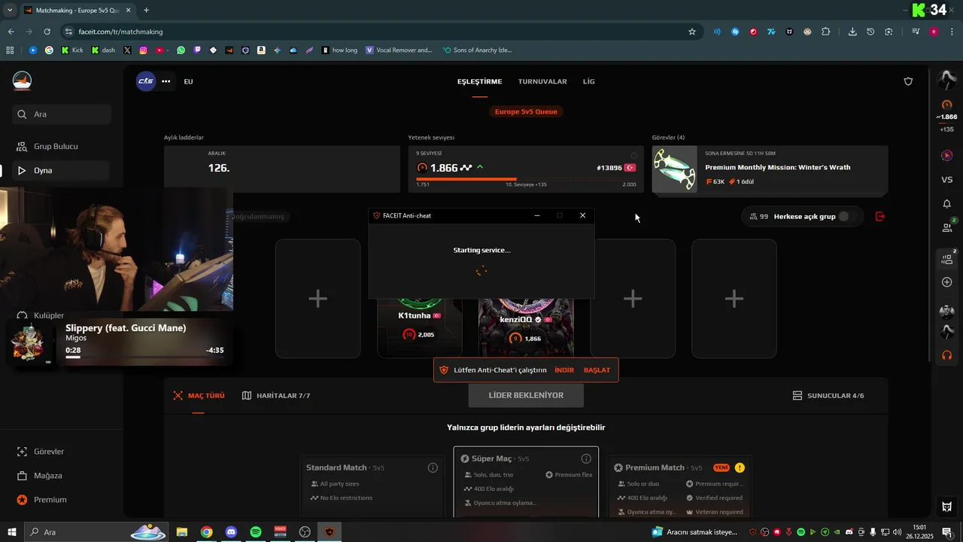Click the FACEIT logo in the sidebar
The image size is (963, 542).
[x=23, y=81]
